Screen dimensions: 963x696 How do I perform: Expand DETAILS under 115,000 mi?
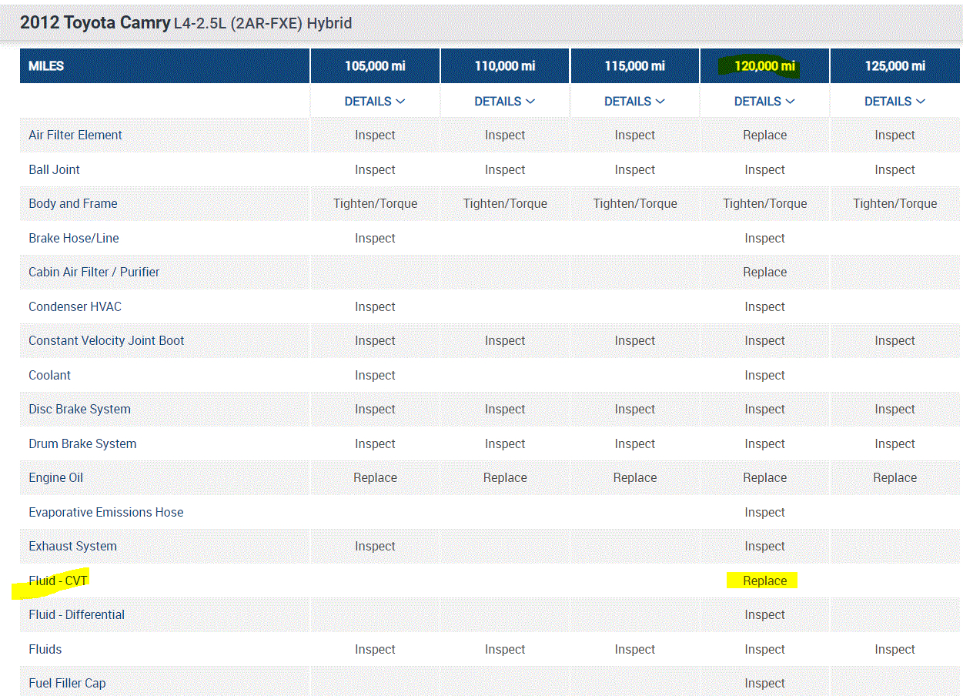(635, 101)
